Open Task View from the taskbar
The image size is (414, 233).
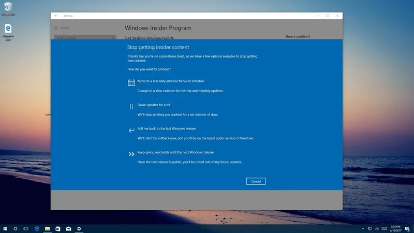pos(26,229)
